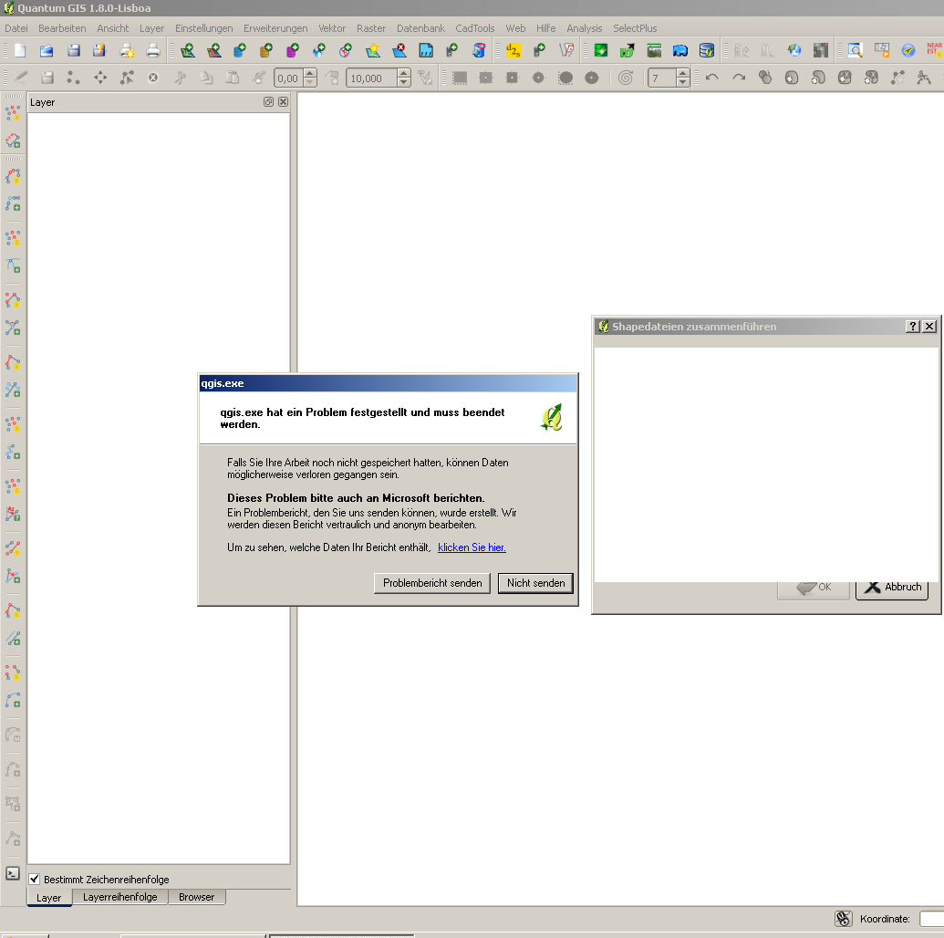
Task: Select the green ID arrow tool icon
Action: tap(627, 50)
